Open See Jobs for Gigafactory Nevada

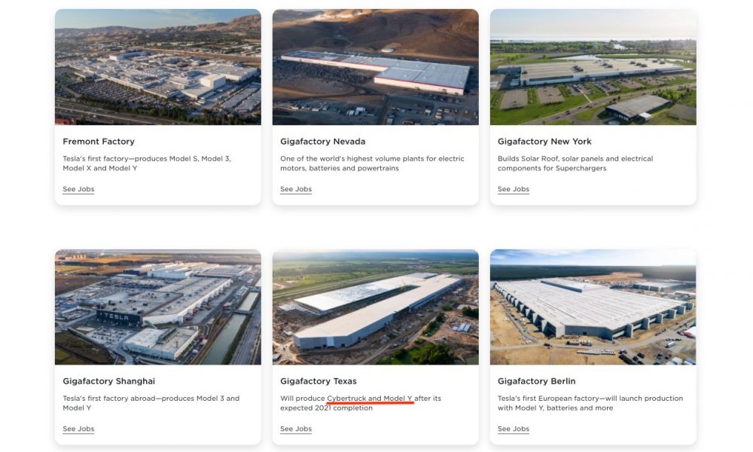pyautogui.click(x=296, y=189)
